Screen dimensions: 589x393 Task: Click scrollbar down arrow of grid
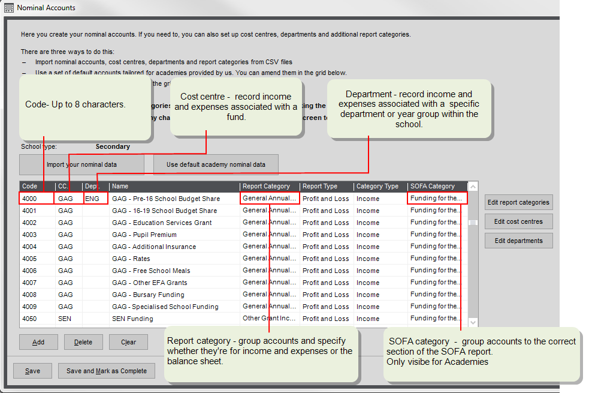[x=473, y=322]
